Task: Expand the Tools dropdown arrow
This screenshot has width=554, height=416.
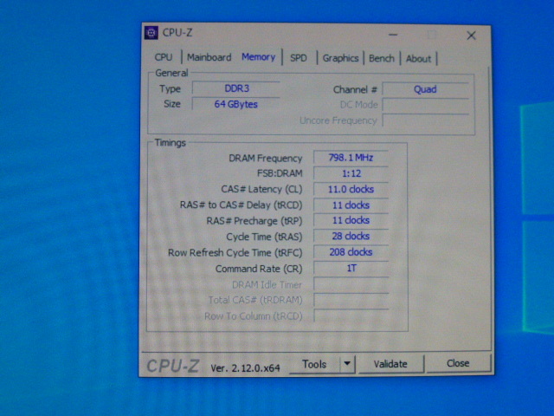Action: point(347,364)
